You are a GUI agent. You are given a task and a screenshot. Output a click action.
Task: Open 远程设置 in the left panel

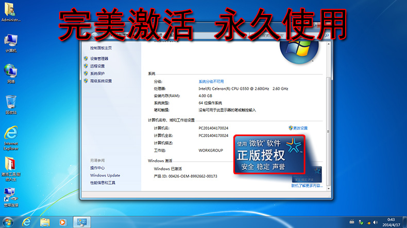tap(97, 66)
